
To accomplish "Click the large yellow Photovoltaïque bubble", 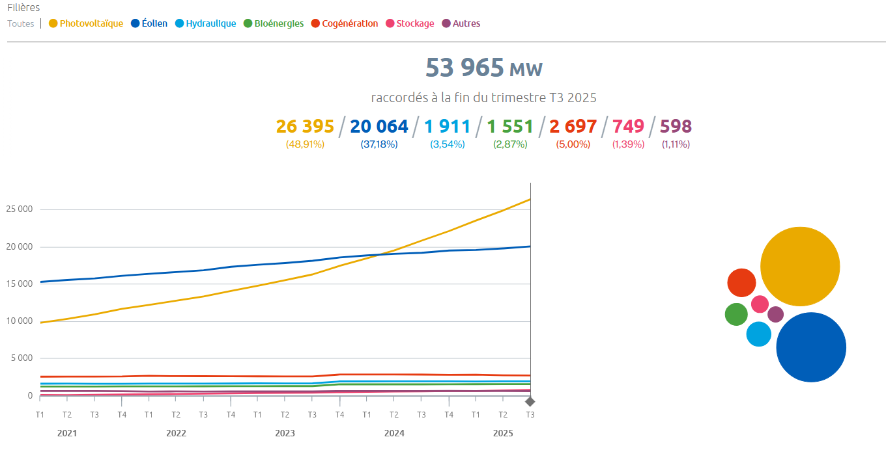I will point(800,267).
